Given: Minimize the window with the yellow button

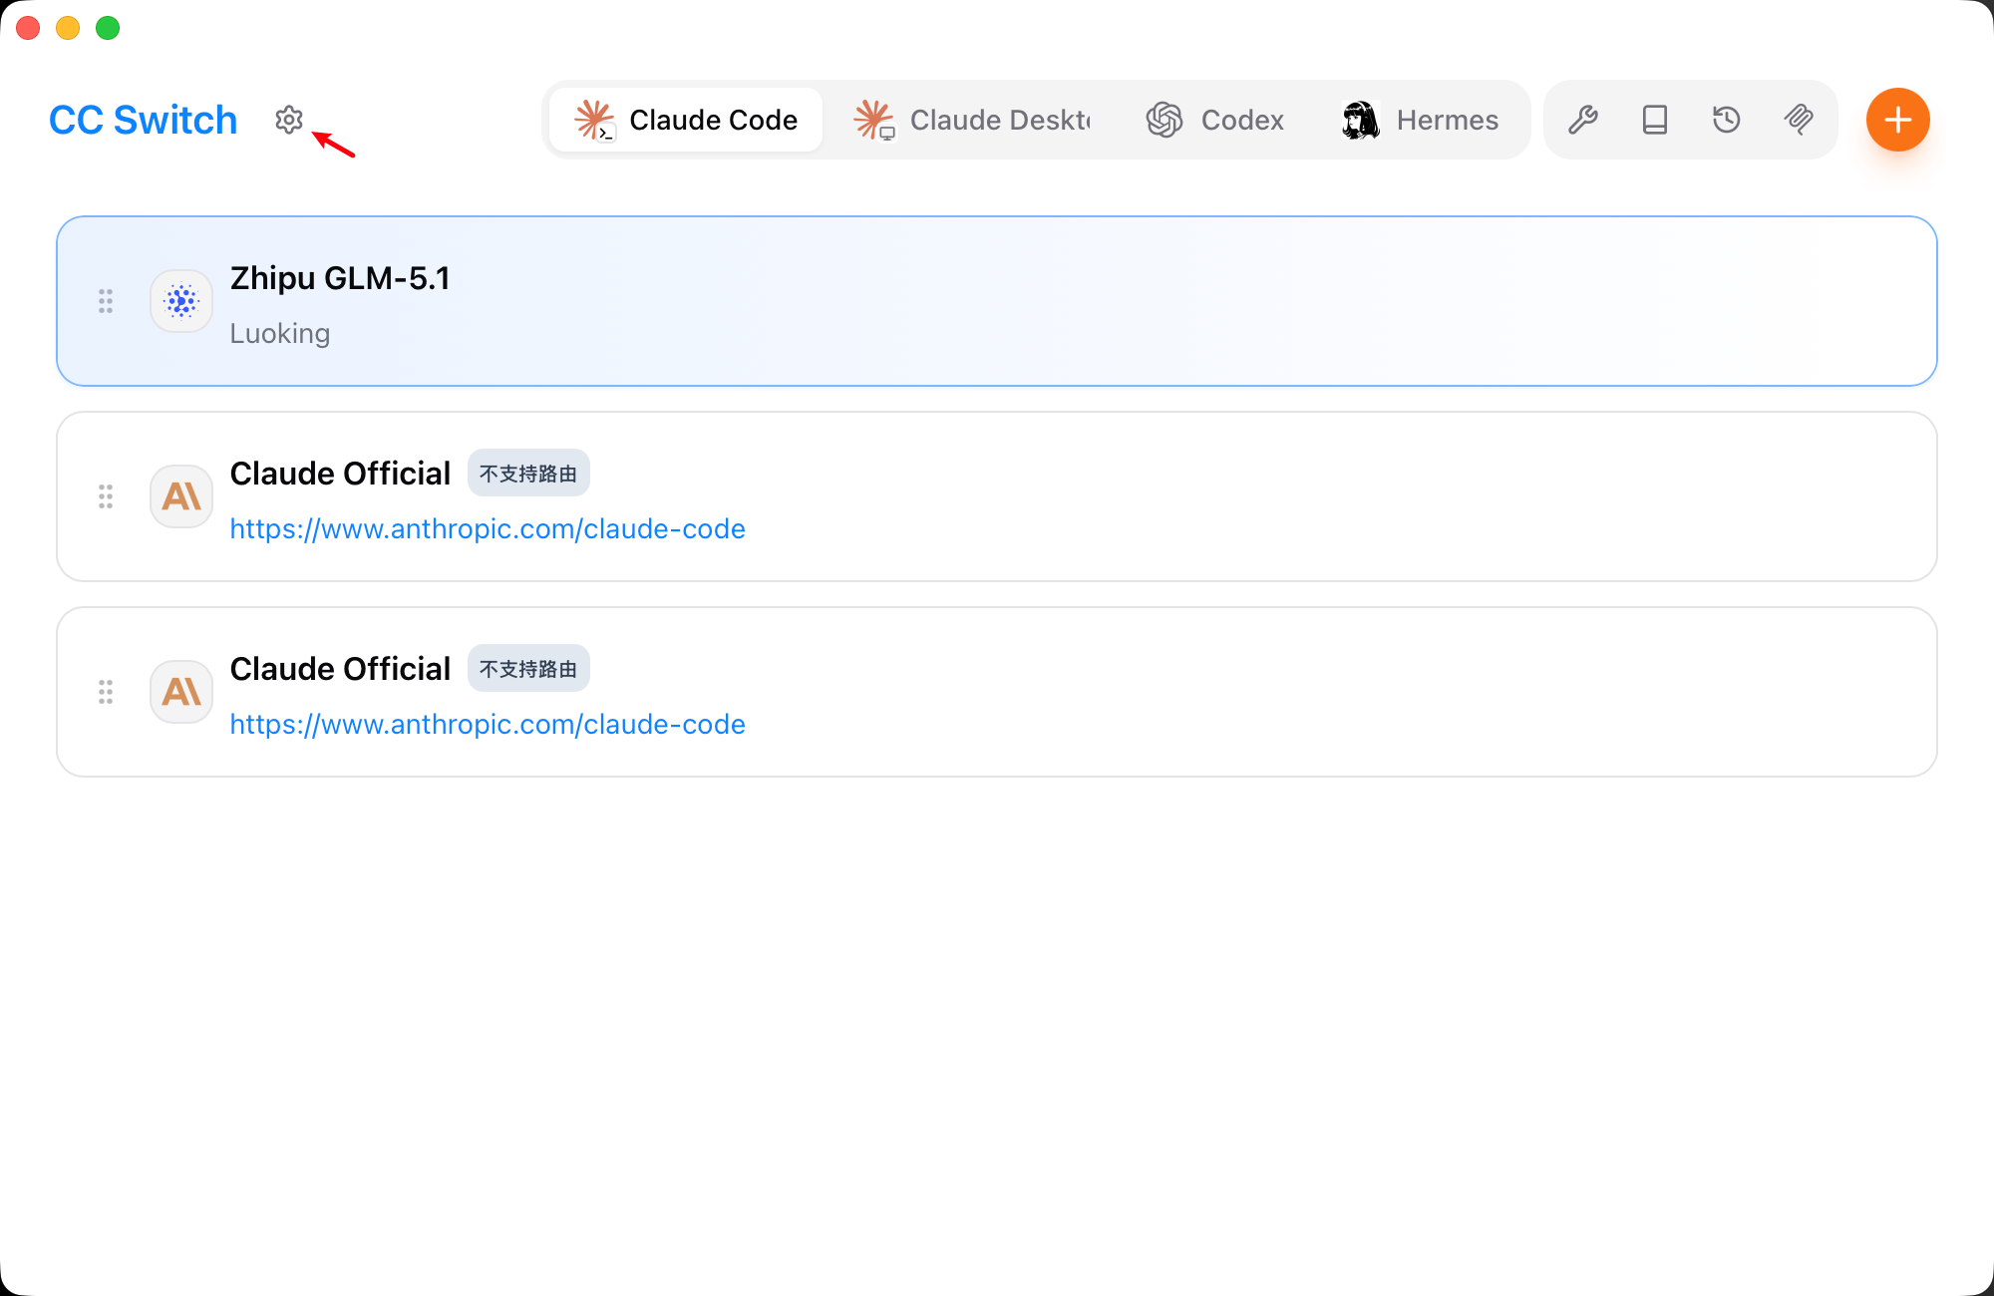Looking at the screenshot, I should pyautogui.click(x=68, y=28).
